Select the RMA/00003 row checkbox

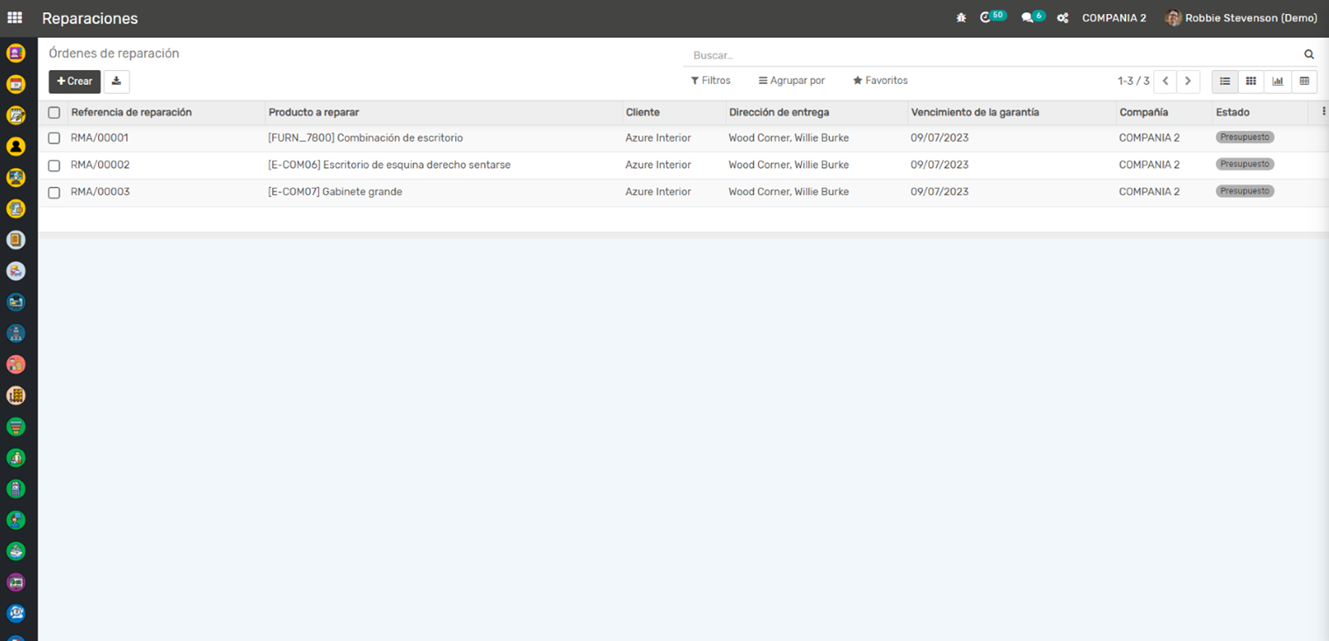pos(54,192)
